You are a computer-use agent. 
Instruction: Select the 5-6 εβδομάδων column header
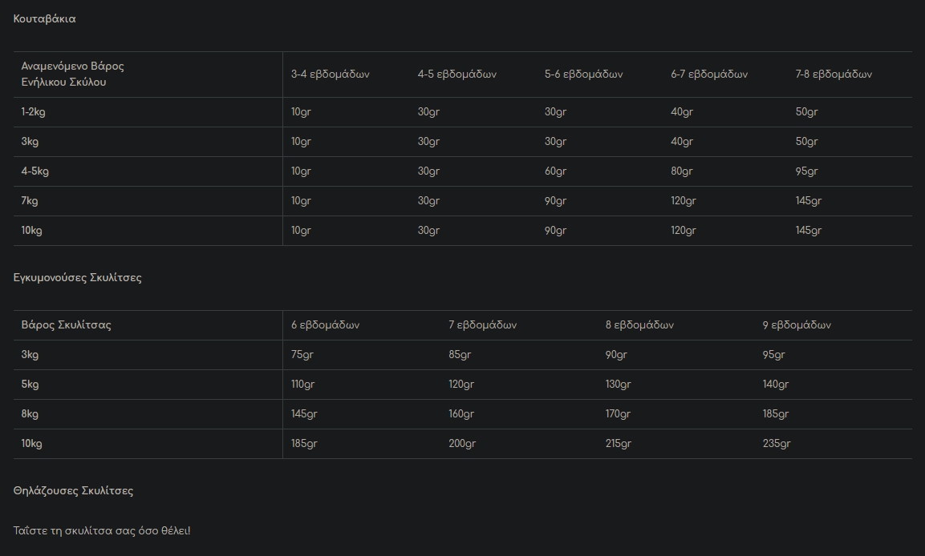583,75
